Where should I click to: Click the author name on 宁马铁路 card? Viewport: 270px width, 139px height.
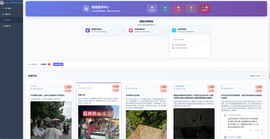pos(34,86)
